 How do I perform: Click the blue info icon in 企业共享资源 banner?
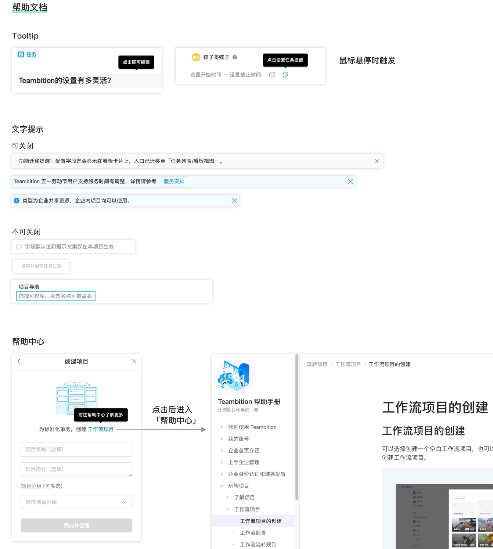point(17,201)
